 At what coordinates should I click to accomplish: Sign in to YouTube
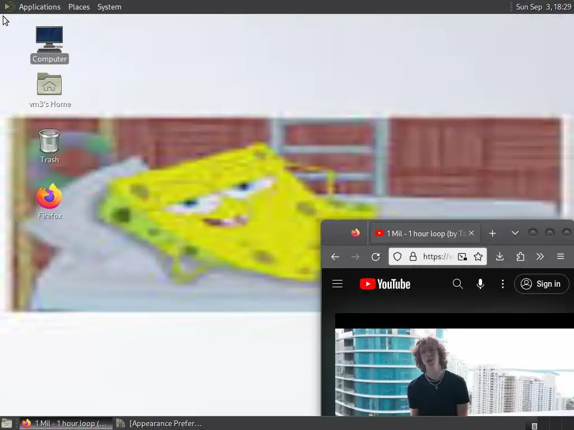click(x=541, y=284)
